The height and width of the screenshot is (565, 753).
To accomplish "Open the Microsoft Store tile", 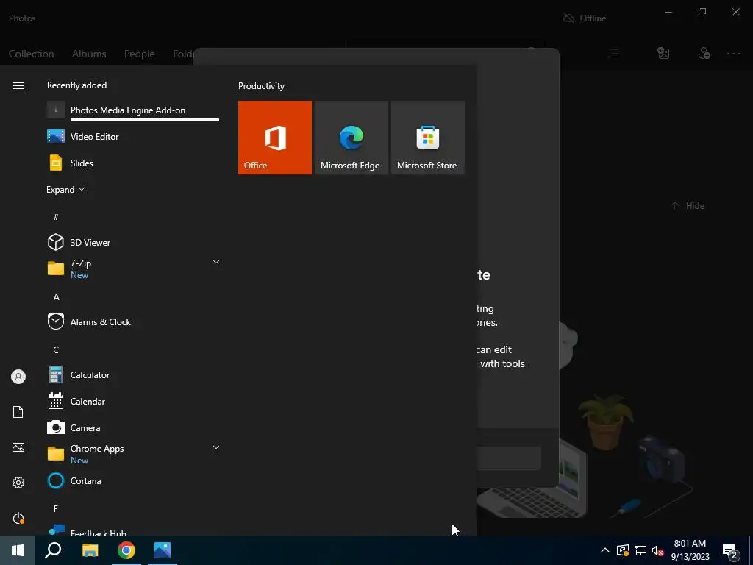I will tap(428, 138).
